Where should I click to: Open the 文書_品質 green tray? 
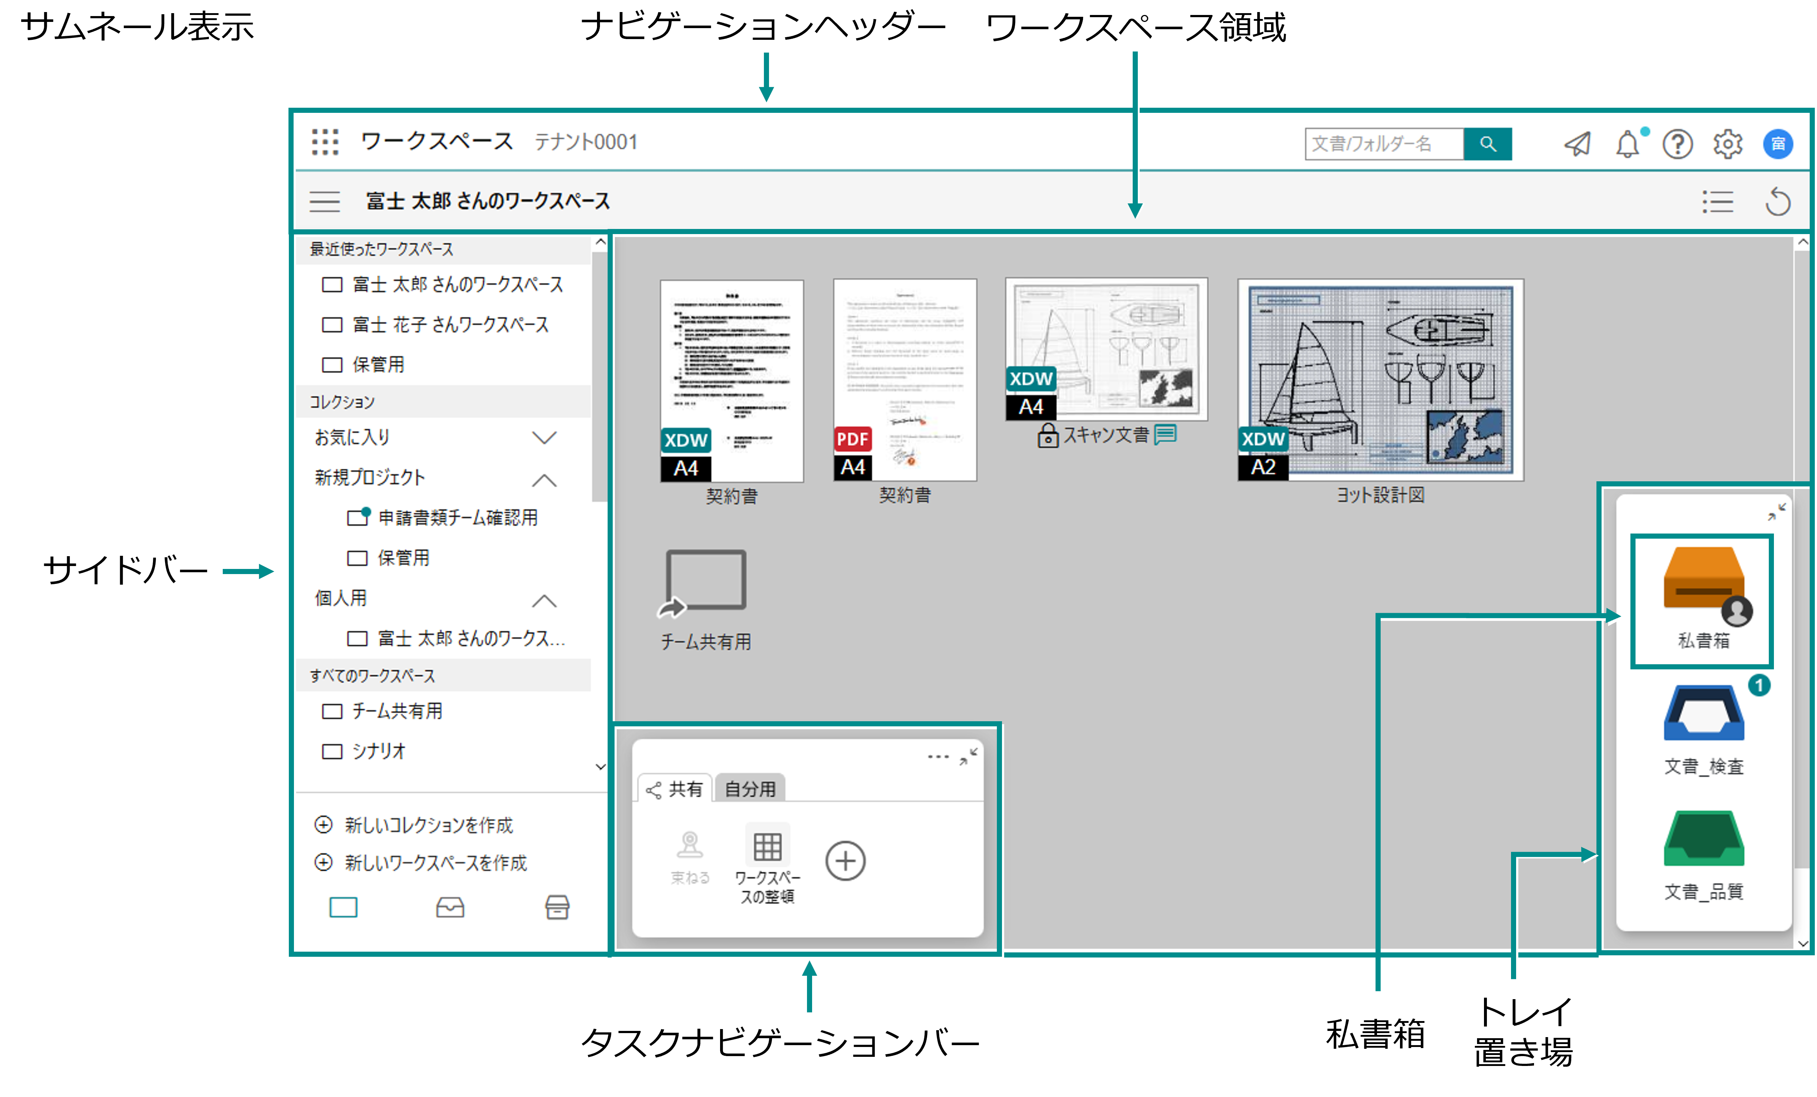(x=1703, y=855)
